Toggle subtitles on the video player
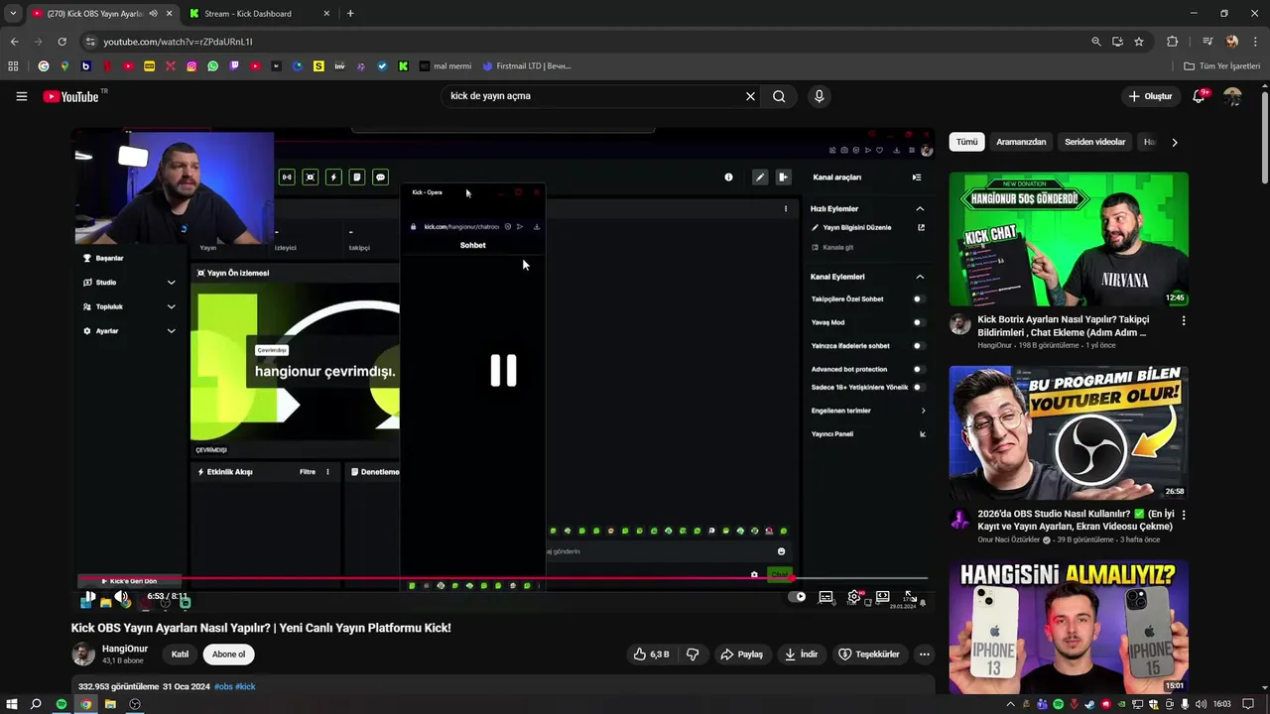This screenshot has width=1270, height=714. pos(825,597)
